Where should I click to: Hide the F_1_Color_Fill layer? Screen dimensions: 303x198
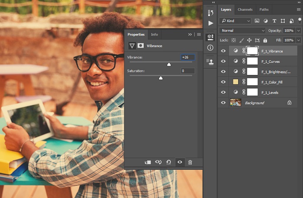click(x=223, y=82)
